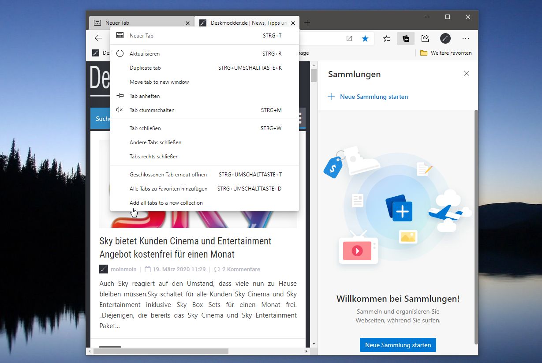This screenshot has width=542, height=363.
Task: Open the three-dot Settings menu
Action: pyautogui.click(x=465, y=38)
